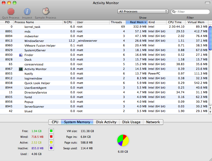
Task: Click the Used 4.06 GB value
Action: 36,154
